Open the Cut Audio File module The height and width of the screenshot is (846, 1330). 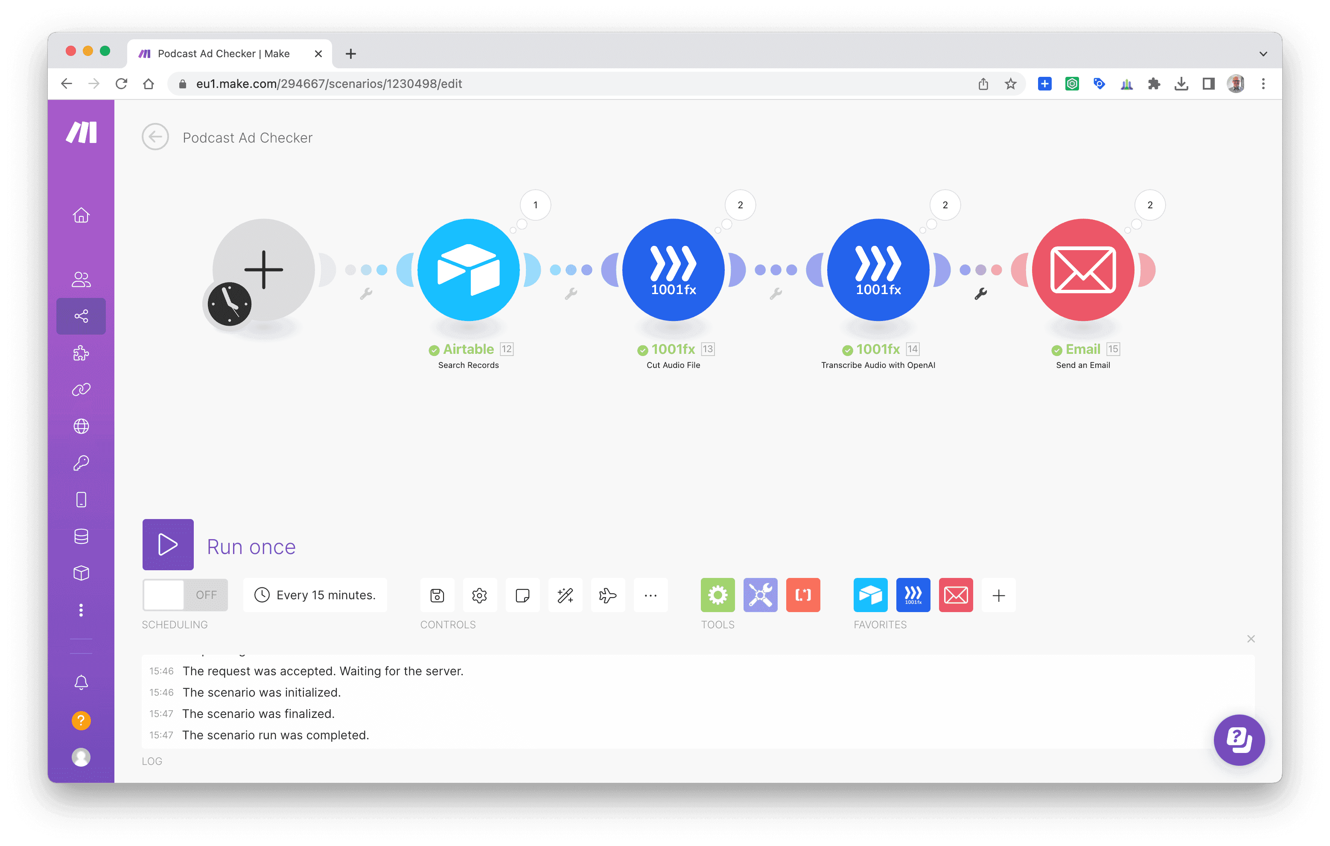coord(673,270)
